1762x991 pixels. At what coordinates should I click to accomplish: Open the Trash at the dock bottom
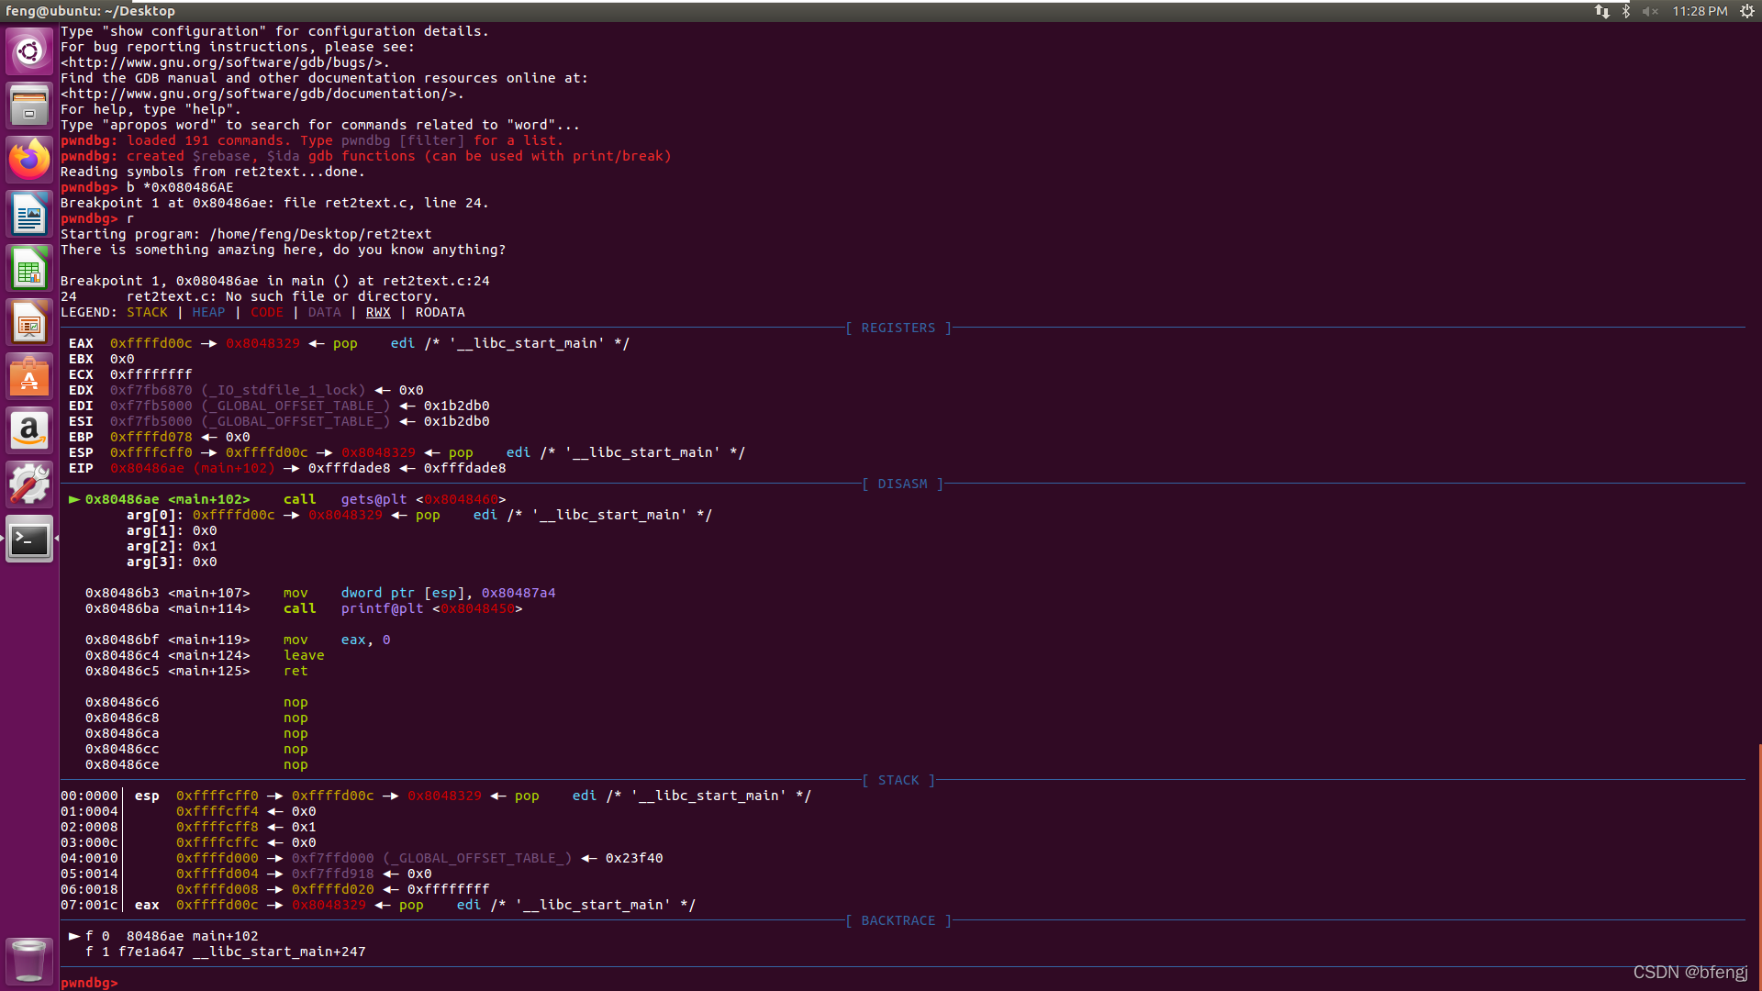pyautogui.click(x=29, y=960)
